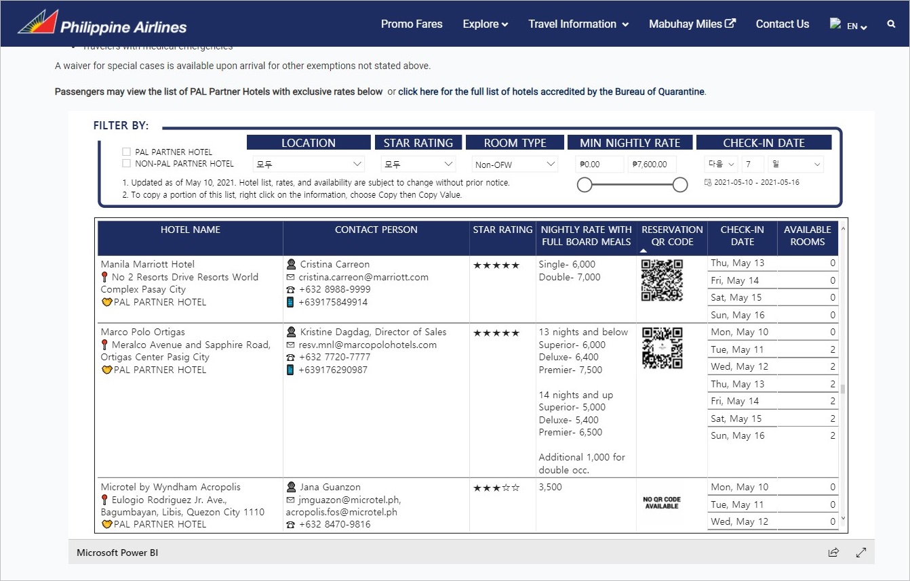Open the search magnifier icon
The image size is (910, 581).
(891, 24)
